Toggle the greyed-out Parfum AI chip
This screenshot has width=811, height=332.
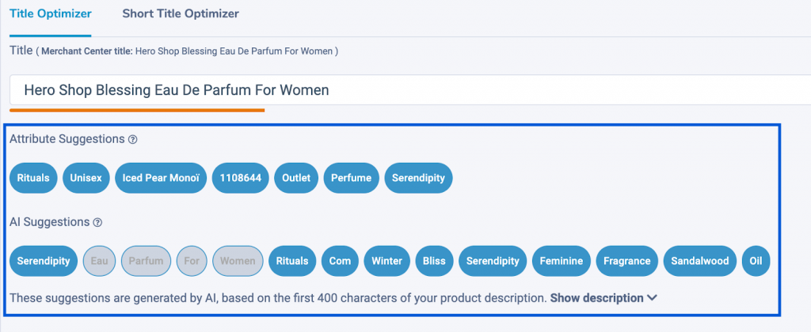coord(146,261)
